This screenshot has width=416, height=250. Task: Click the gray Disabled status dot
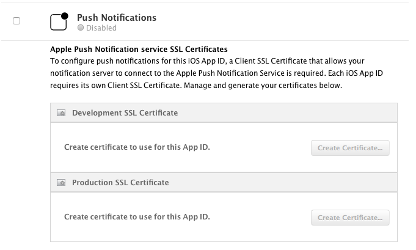[x=81, y=28]
